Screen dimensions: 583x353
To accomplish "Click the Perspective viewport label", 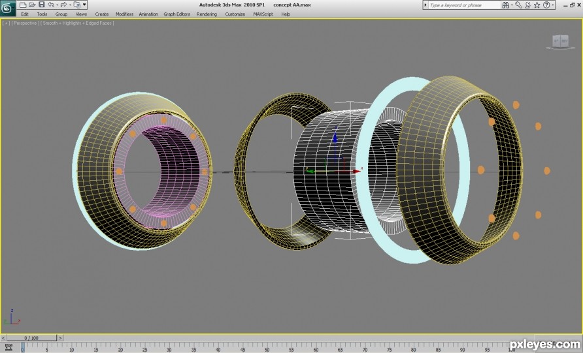I will [x=25, y=23].
